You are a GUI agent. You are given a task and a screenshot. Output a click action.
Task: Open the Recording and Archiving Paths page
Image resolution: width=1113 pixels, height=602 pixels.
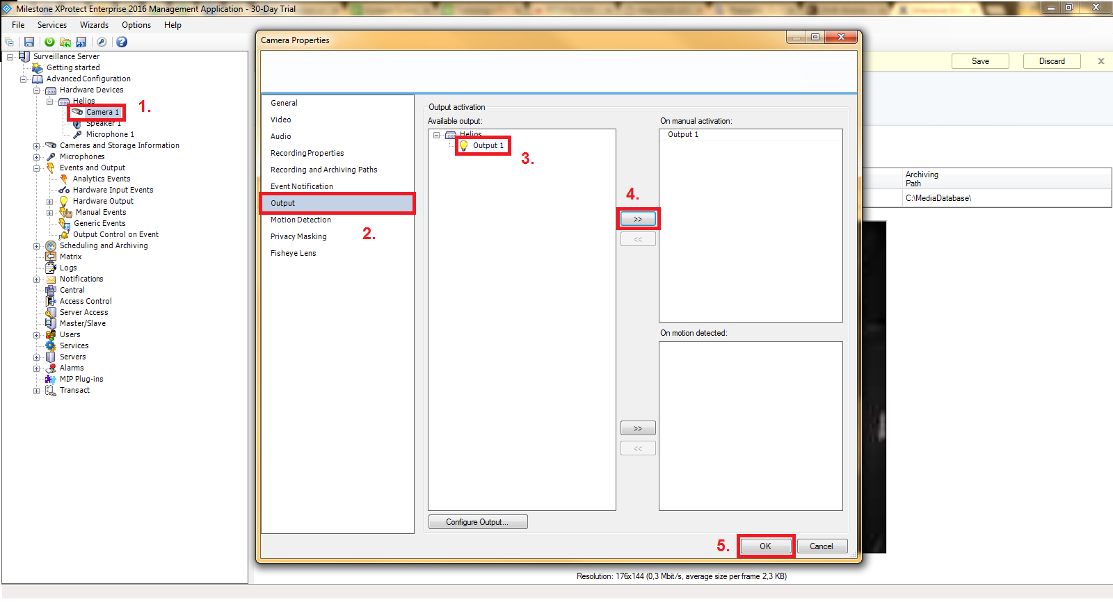323,170
